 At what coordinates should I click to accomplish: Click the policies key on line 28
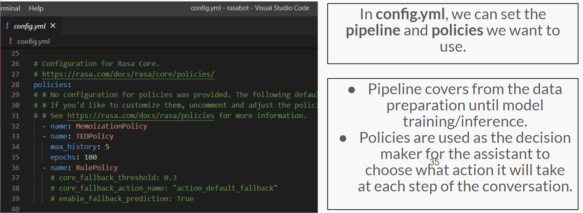coord(50,85)
